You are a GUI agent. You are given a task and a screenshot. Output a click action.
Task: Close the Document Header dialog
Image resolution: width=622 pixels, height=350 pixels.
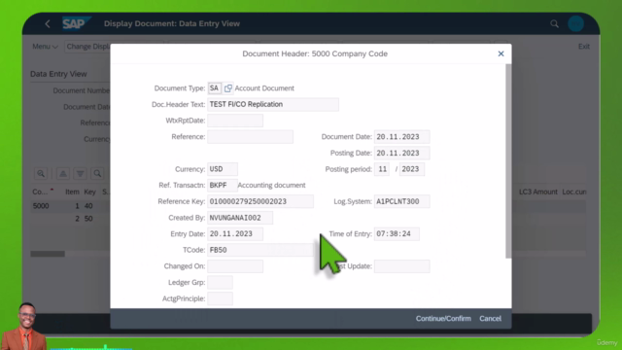(x=501, y=53)
